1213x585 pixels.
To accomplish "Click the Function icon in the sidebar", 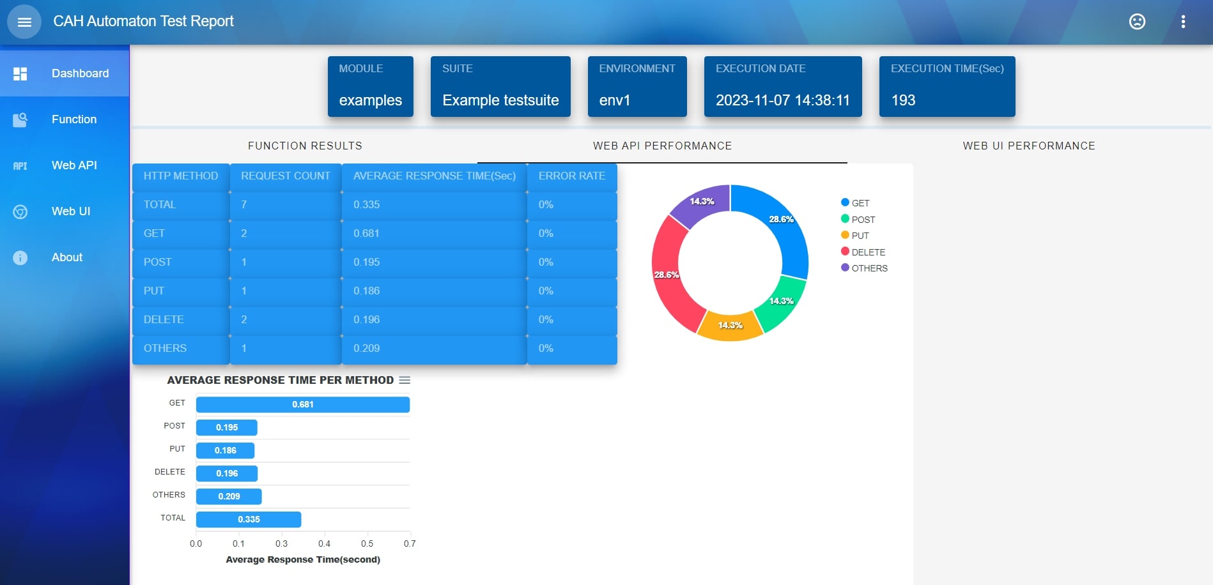I will 20,119.
